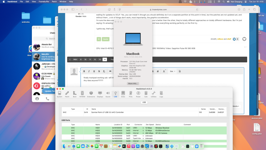The width and height of the screenshot is (266, 150).
Task: Open the MaLd0n chat in Telegram
Action: 44,56
